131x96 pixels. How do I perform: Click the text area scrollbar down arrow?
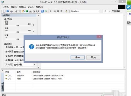point(124,67)
